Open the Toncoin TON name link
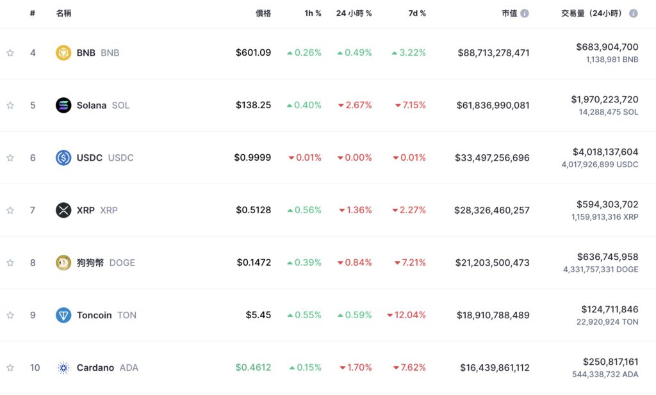Image resolution: width=656 pixels, height=395 pixels. 106,315
